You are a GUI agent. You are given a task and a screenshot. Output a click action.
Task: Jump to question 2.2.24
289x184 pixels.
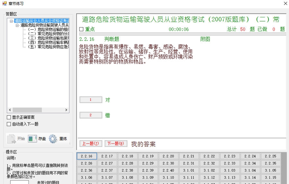click(x=250, y=156)
